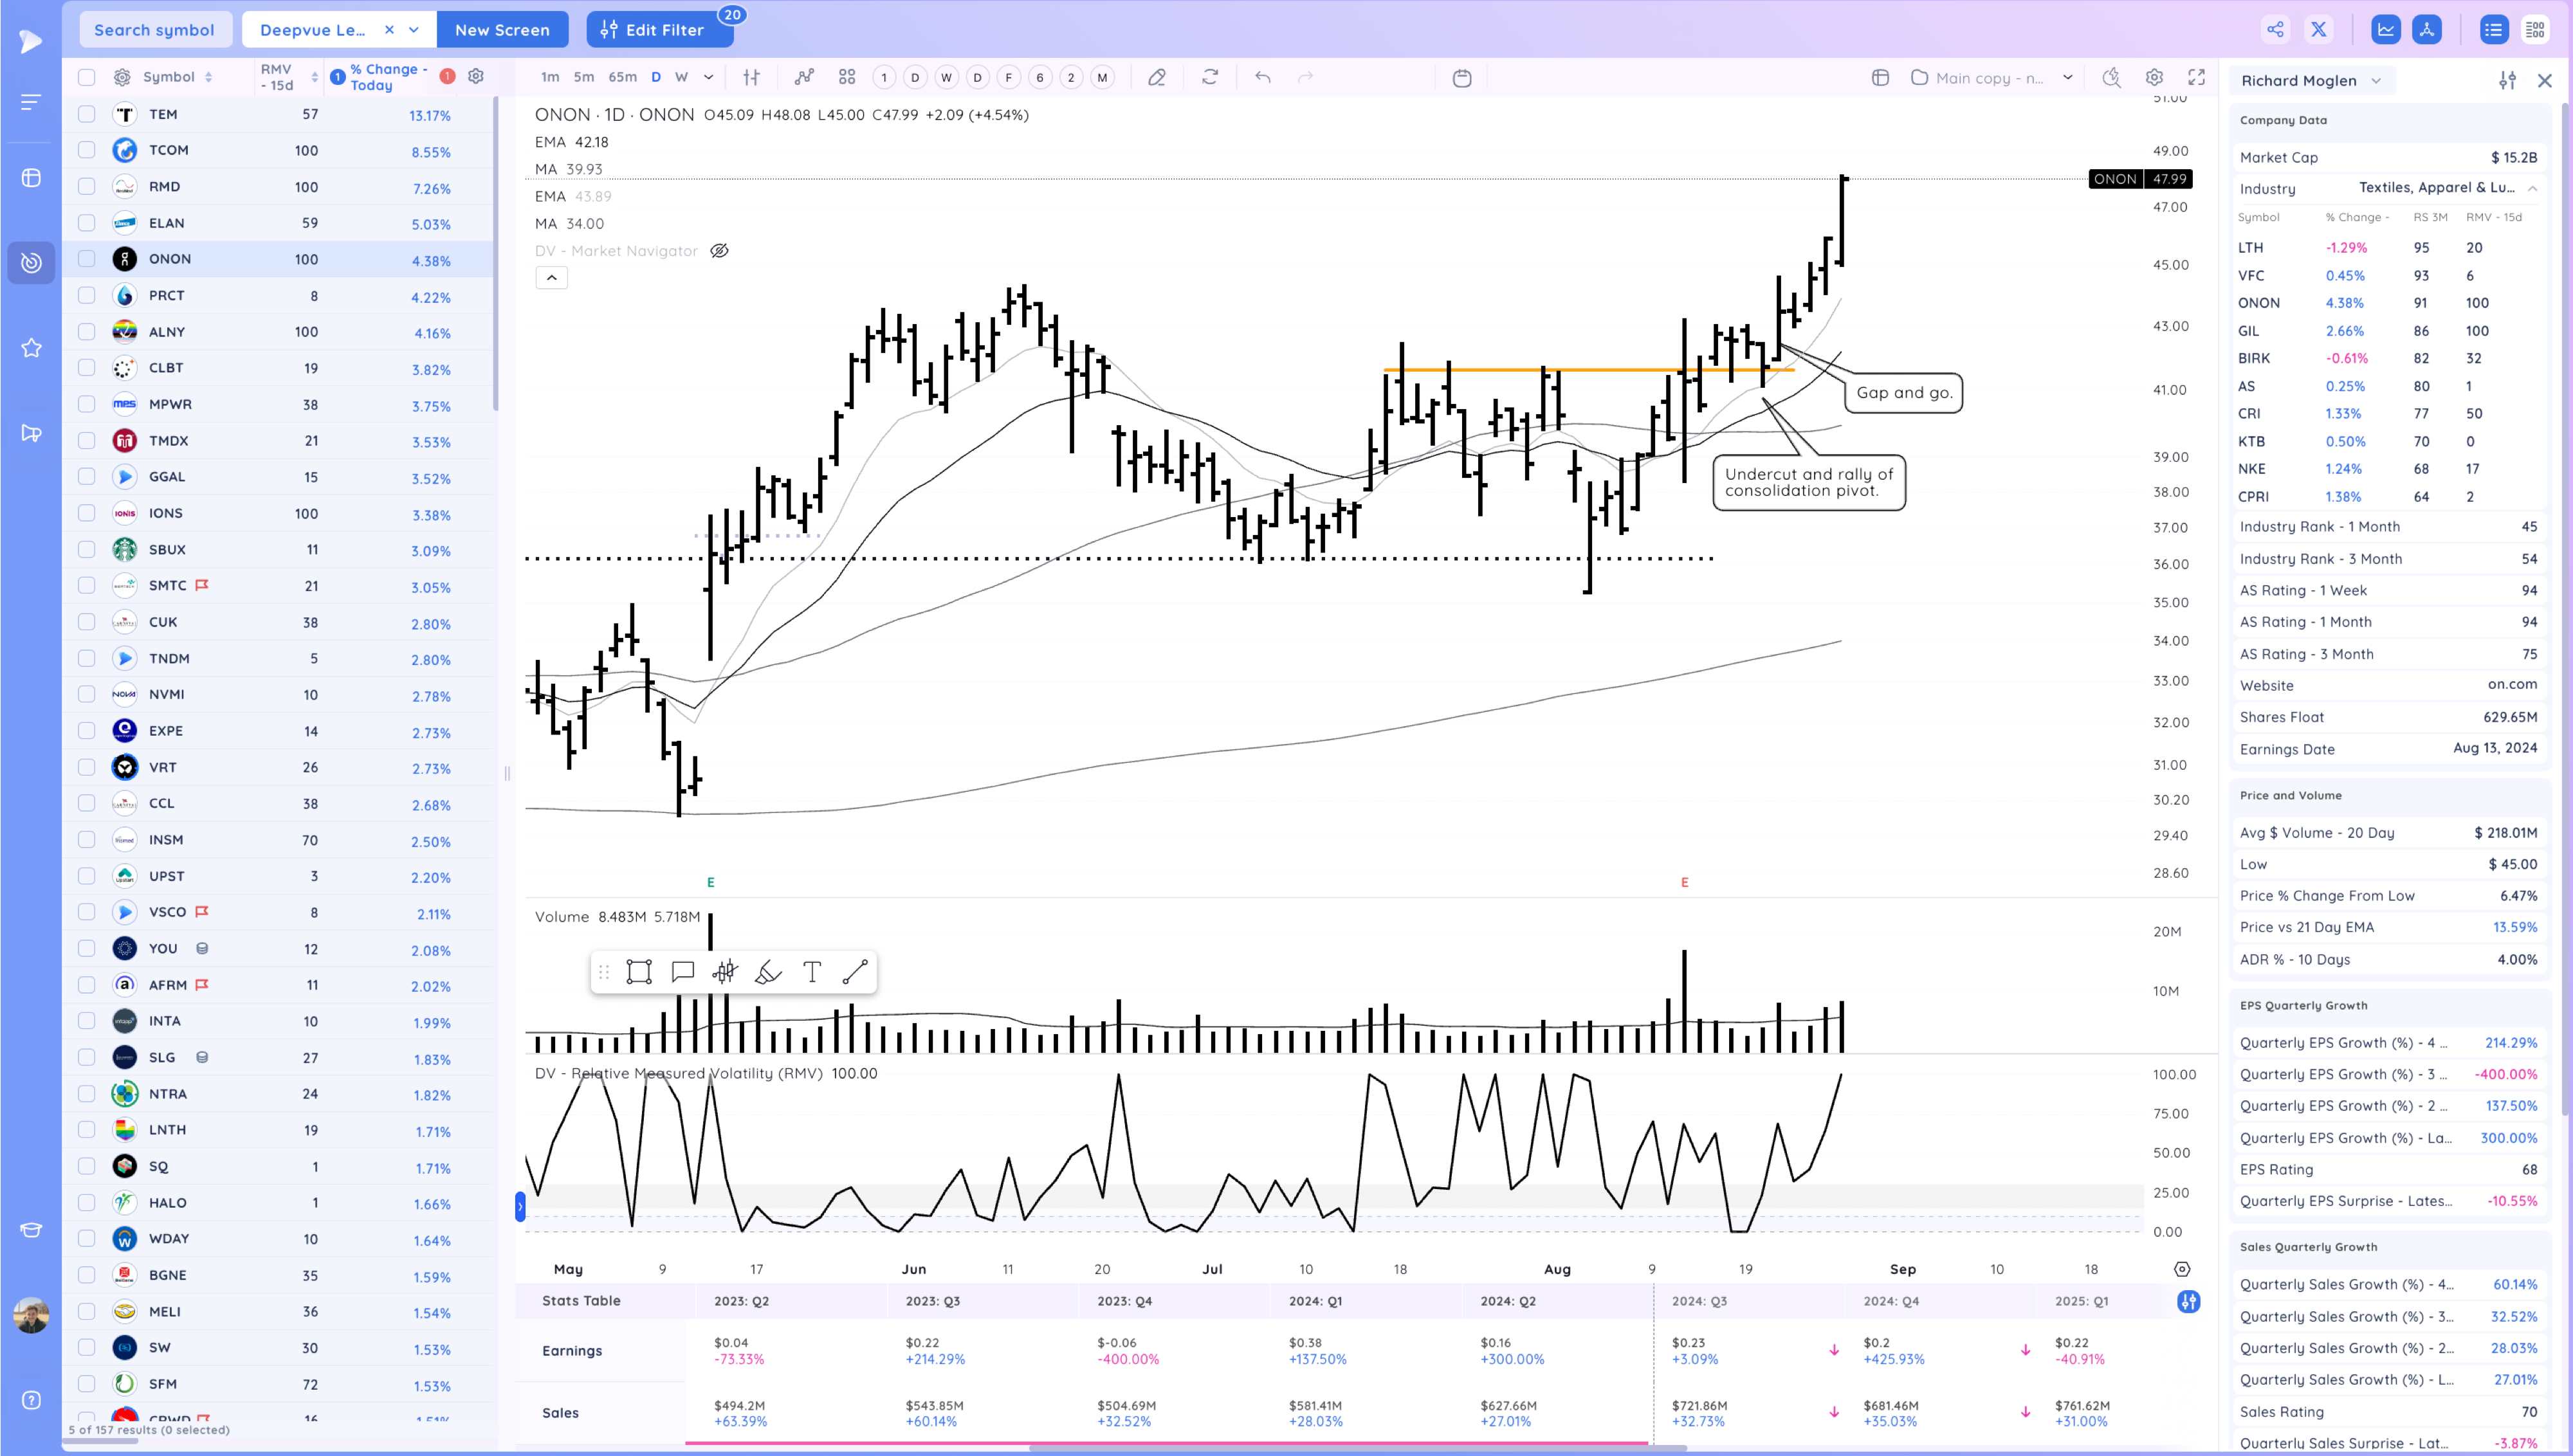2573x1456 pixels.
Task: Toggle DV Market Navigator visibility eye
Action: click(719, 251)
